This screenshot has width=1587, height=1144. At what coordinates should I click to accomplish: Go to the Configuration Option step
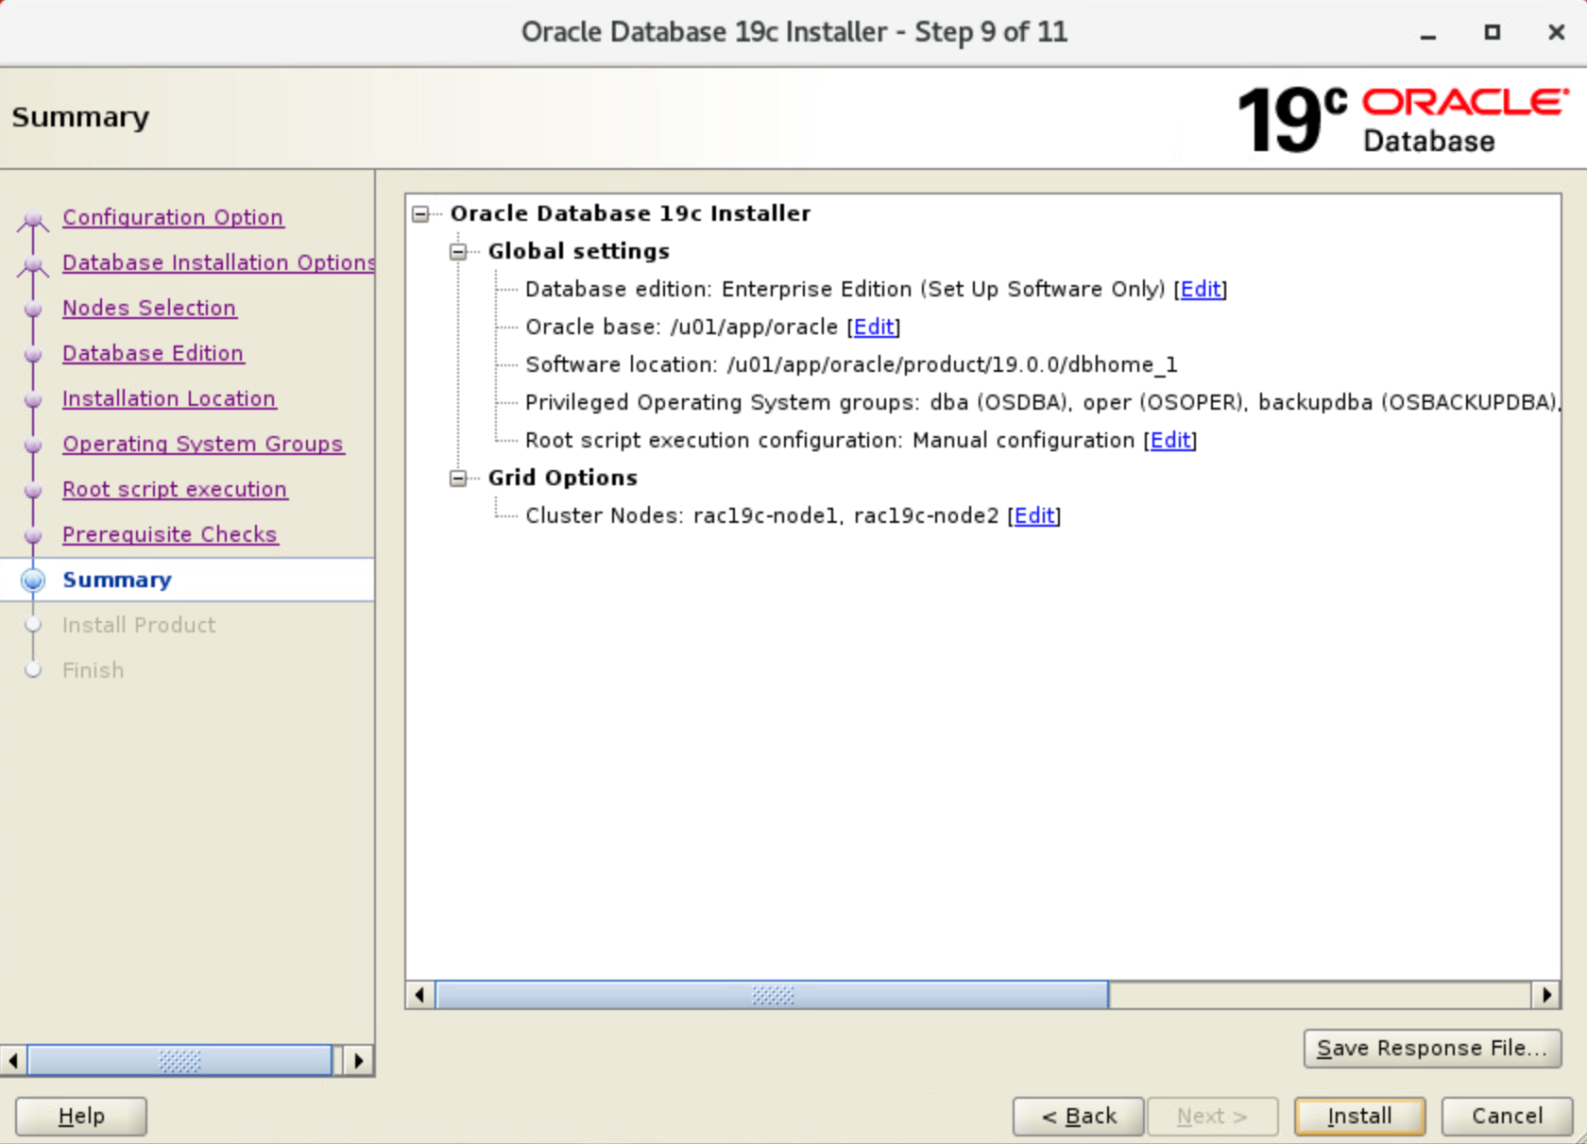pos(173,217)
